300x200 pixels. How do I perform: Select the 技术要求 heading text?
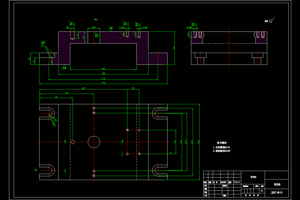(221, 143)
